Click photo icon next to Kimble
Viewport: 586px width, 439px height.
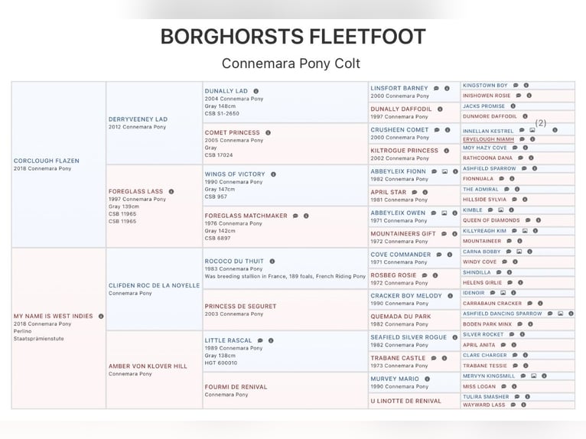[501, 210]
